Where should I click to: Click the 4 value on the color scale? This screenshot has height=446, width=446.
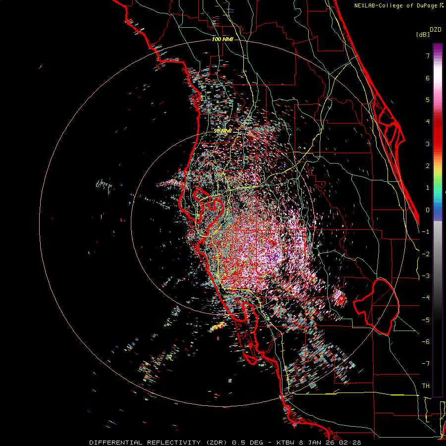(x=428, y=122)
